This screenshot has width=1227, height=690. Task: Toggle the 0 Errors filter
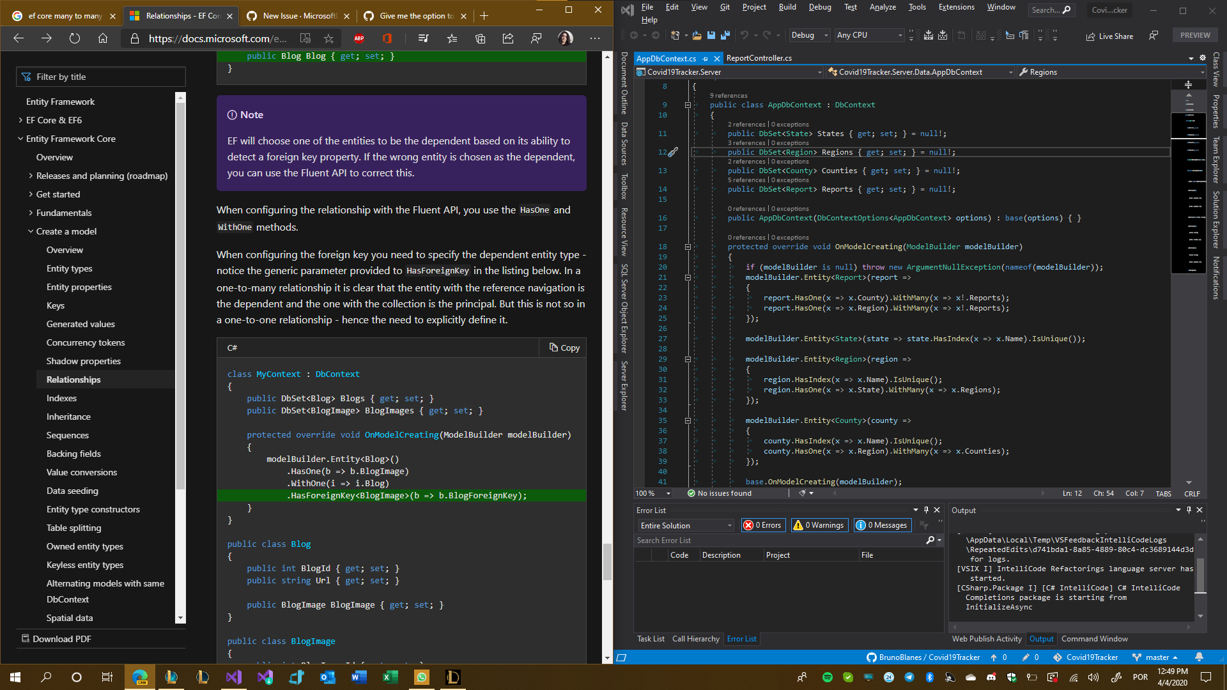click(x=763, y=525)
